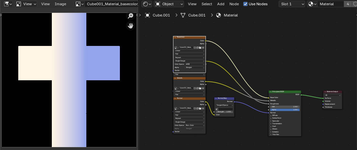Click the Cube001_Material_basecolor image name field
The height and width of the screenshot is (150, 357).
click(x=111, y=4)
